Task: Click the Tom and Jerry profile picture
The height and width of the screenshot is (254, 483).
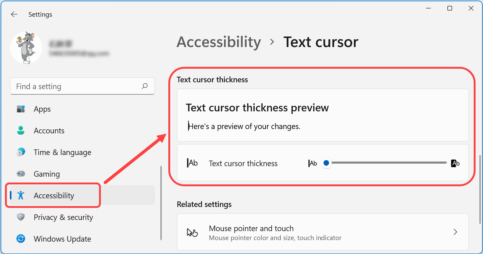Action: [x=26, y=48]
